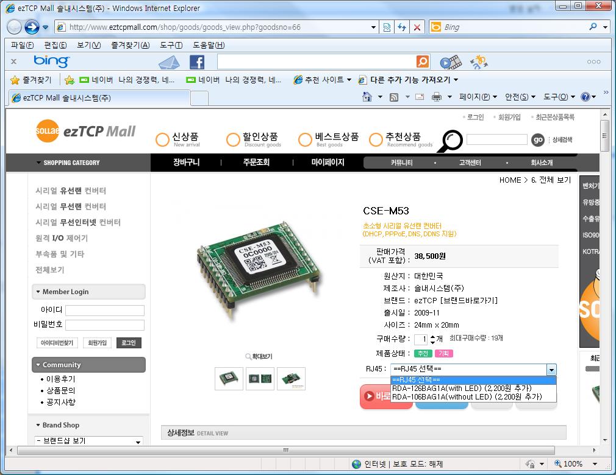The width and height of the screenshot is (616, 475).
Task: Click the blue Help question mark icon
Action: tap(586, 96)
